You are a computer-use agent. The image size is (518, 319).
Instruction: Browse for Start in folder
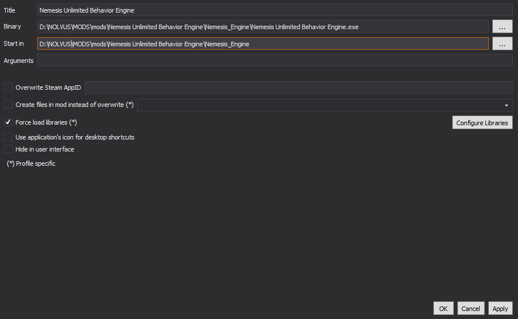coord(502,43)
